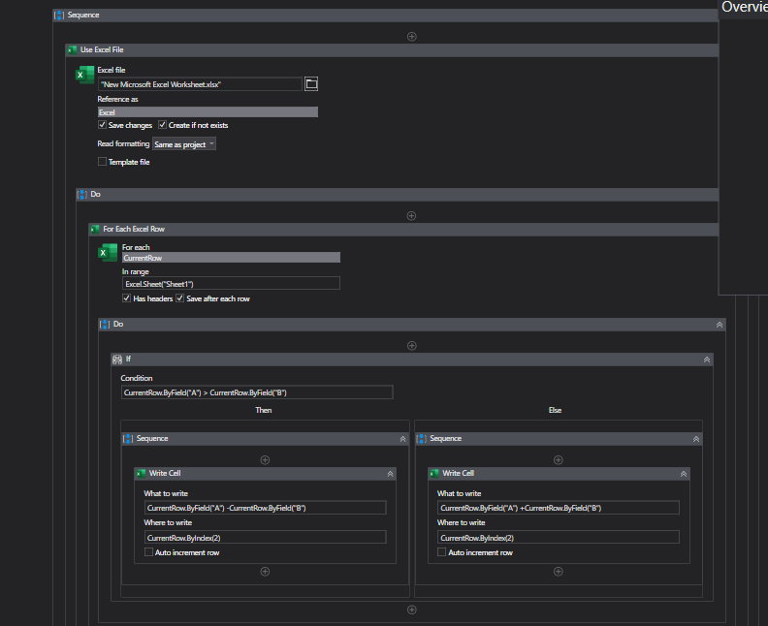Uncheck Create if not exists
The height and width of the screenshot is (626, 768).
[163, 125]
